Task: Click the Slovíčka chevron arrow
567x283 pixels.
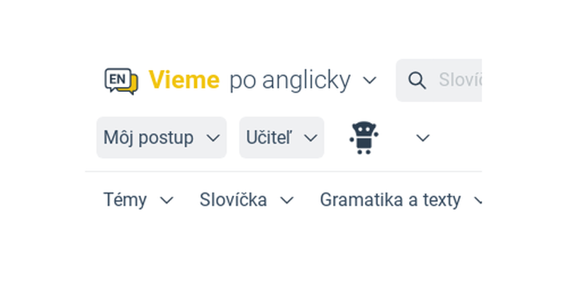Action: 287,200
